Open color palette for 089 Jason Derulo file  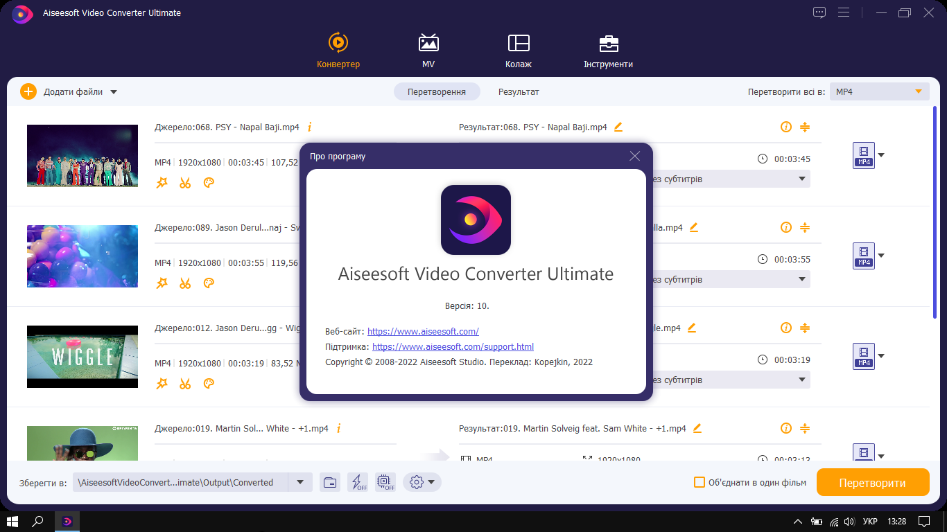[208, 283]
